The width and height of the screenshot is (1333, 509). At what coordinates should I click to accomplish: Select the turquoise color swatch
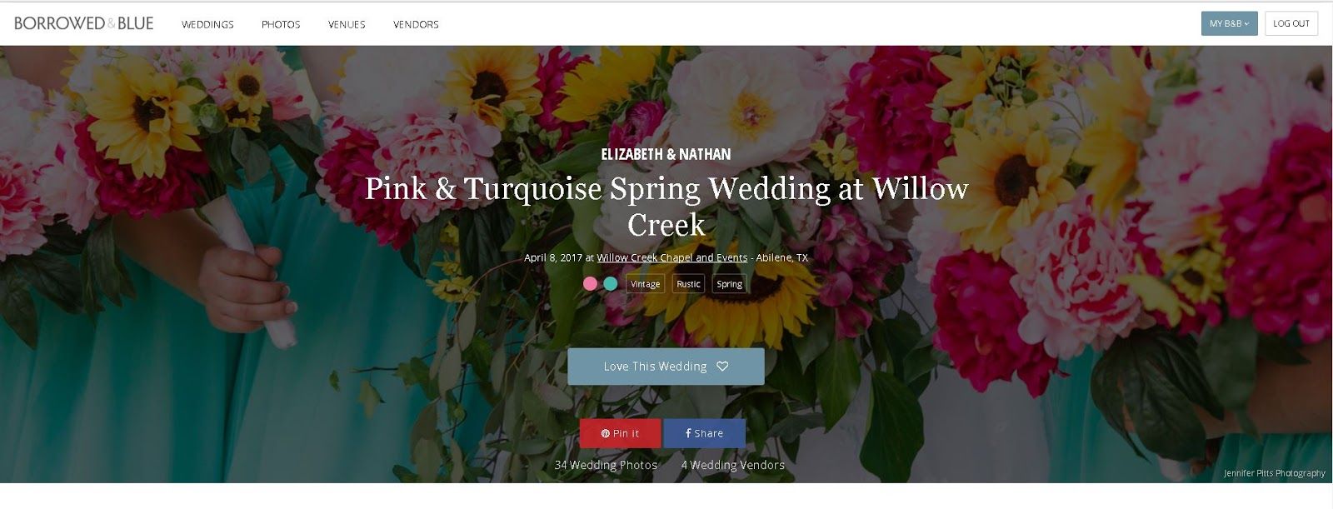point(611,284)
